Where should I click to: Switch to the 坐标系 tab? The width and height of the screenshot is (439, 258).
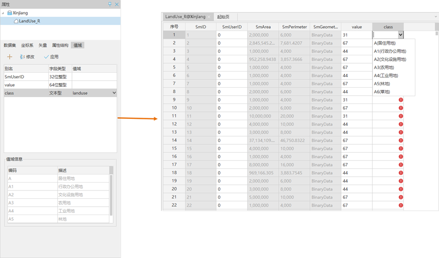(27, 45)
